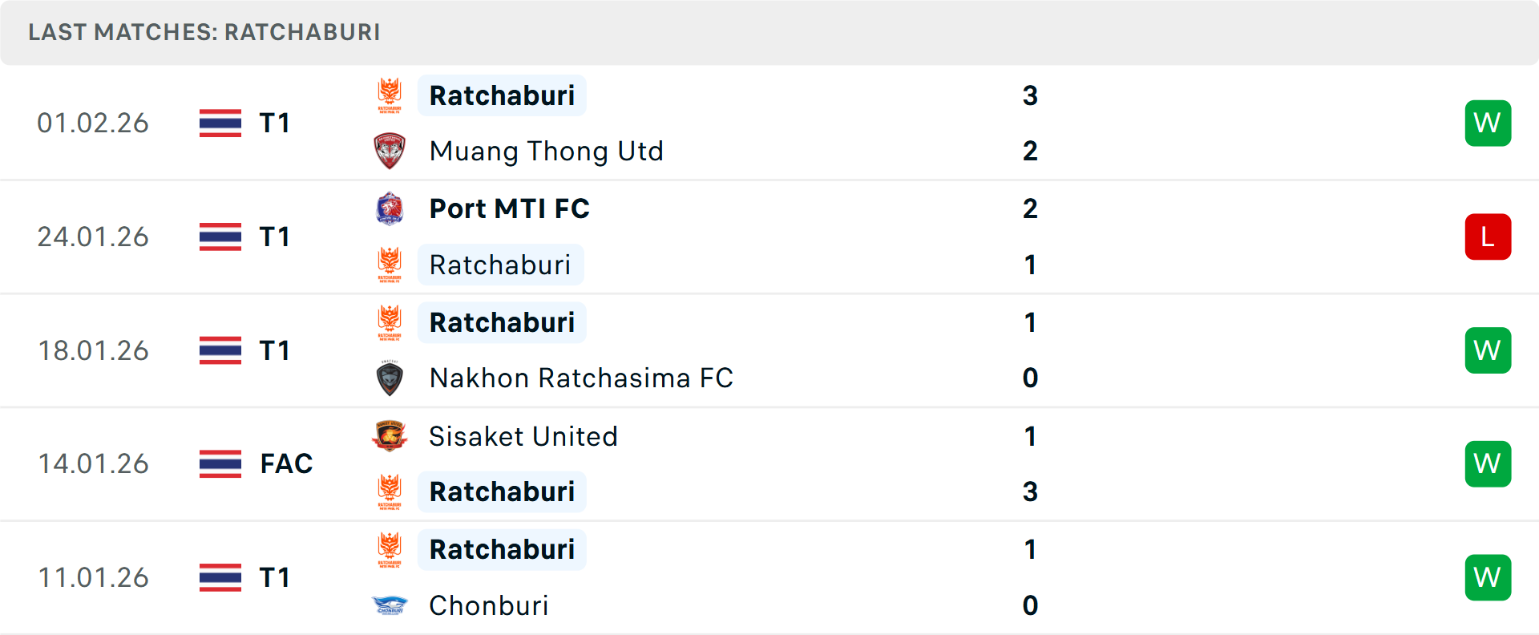Click the Thailand flag on the 01.02.26 row
This screenshot has height=635, width=1539.
[220, 123]
